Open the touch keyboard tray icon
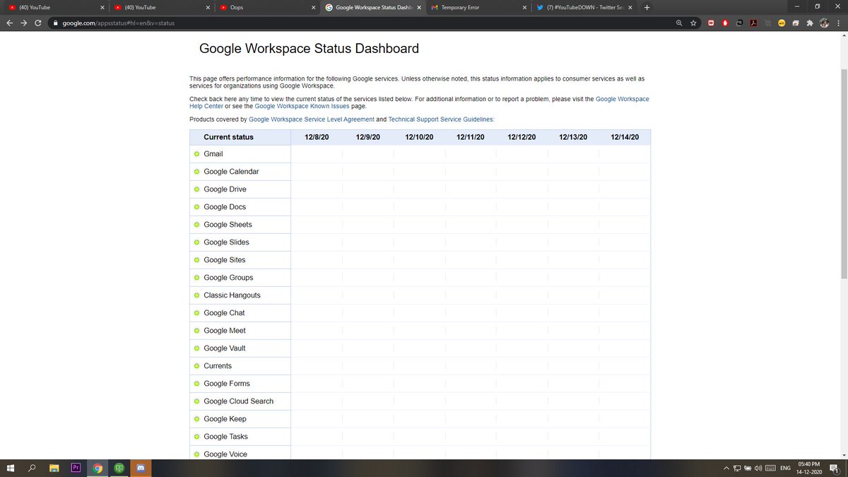 tap(770, 468)
